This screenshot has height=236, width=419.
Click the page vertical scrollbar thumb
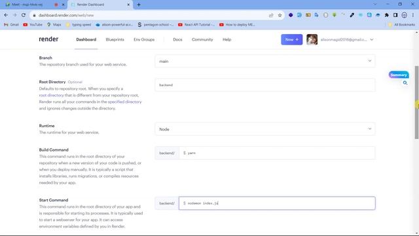click(416, 102)
